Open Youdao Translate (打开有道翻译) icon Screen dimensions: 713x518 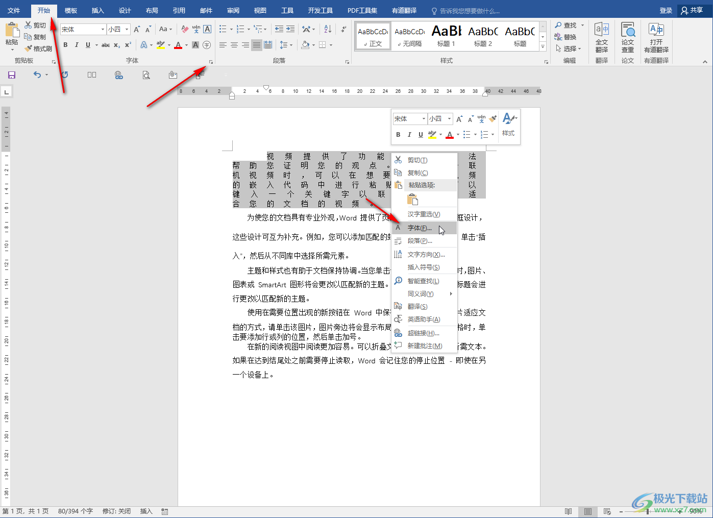pos(656,37)
